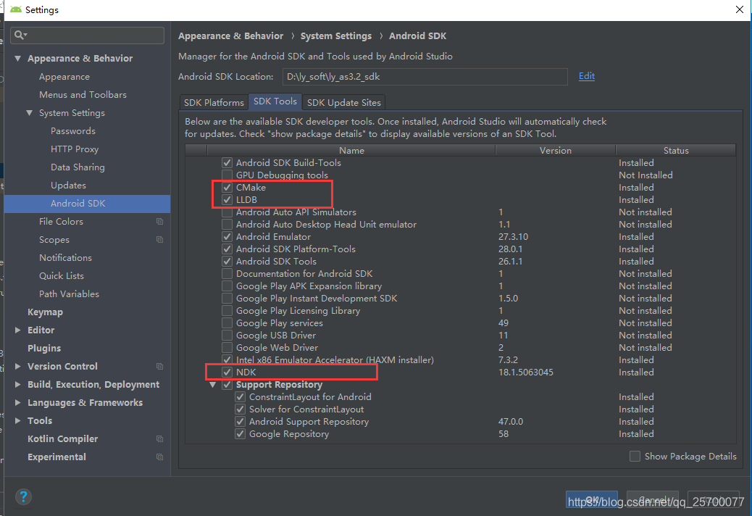Screen dimensions: 752x516
Task: Open Passwords settings page
Action: click(73, 131)
